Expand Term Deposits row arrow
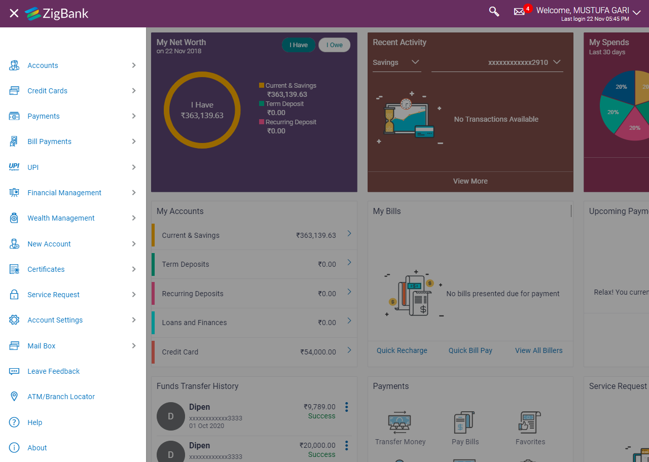This screenshot has height=462, width=649. point(349,263)
